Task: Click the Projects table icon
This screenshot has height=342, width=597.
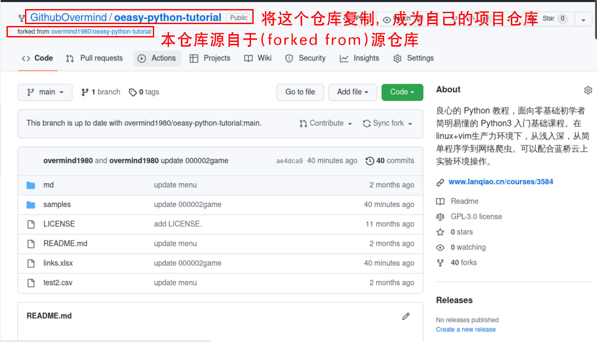Action: (194, 59)
